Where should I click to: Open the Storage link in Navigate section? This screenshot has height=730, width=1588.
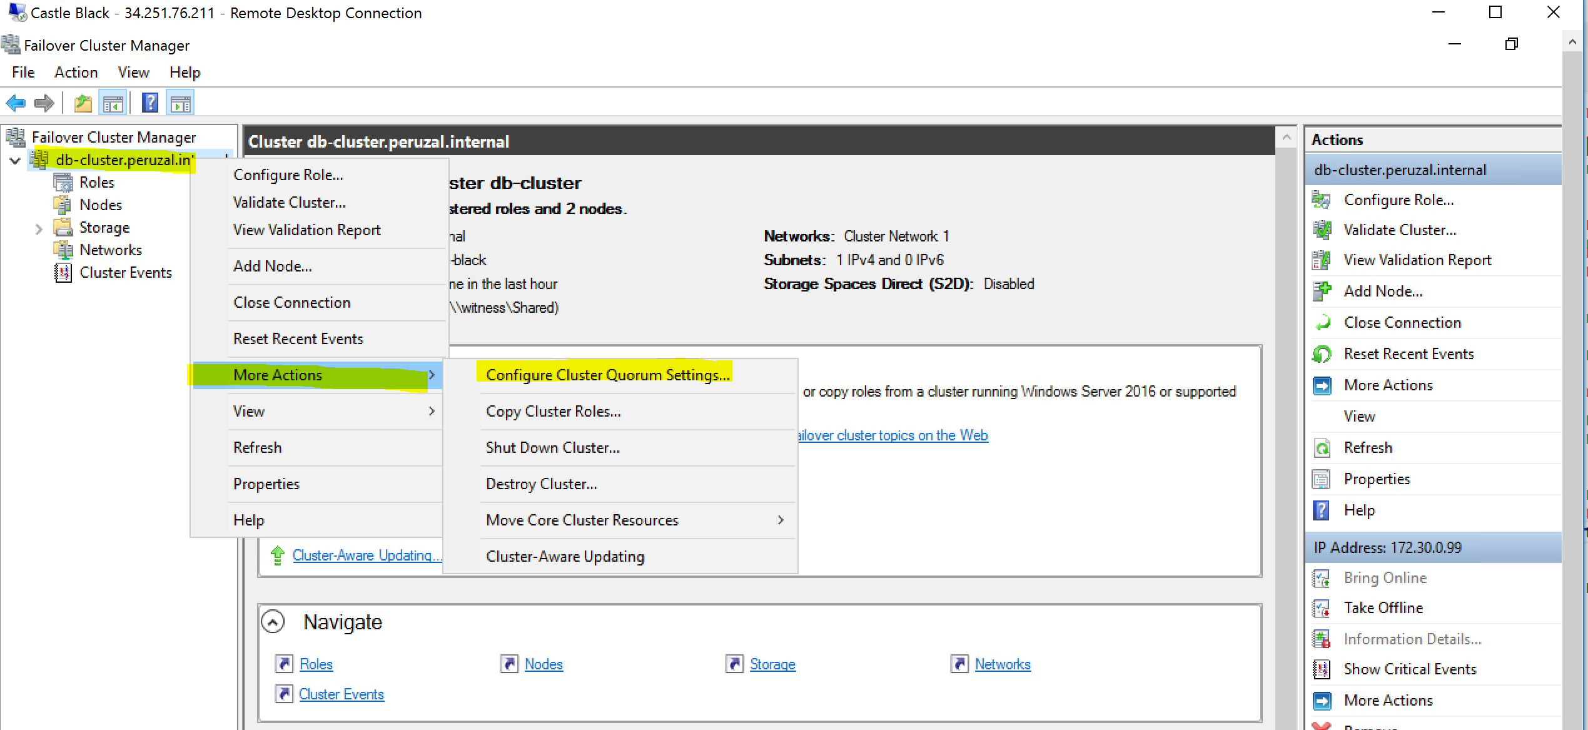tap(773, 664)
